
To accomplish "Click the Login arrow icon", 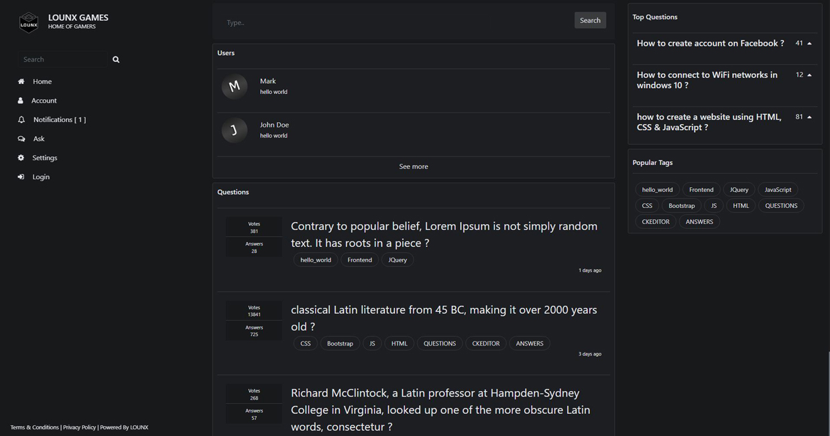I will (x=21, y=177).
